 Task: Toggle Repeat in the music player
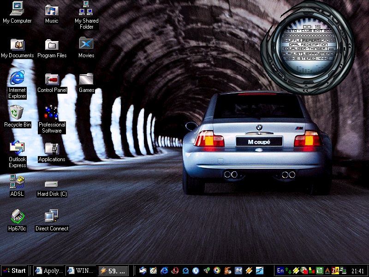(x=311, y=40)
